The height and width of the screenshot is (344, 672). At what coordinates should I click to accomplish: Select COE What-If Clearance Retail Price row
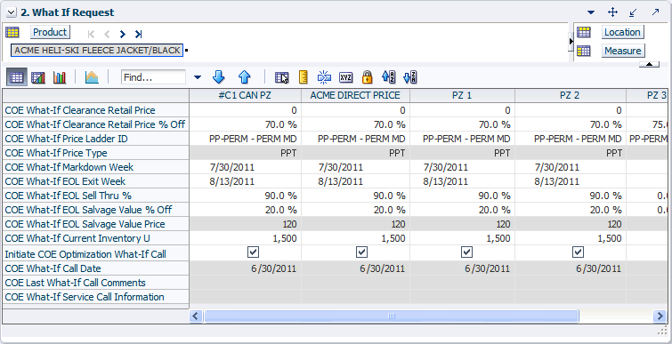pyautogui.click(x=95, y=110)
